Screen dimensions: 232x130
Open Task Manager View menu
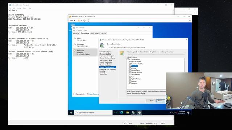pos(85,30)
